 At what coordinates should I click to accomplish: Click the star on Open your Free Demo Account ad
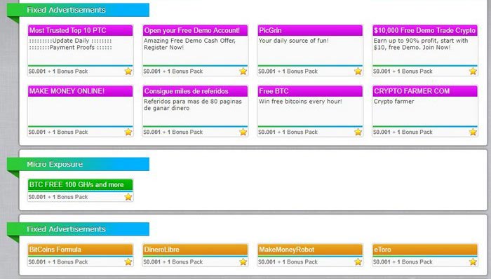click(x=243, y=72)
